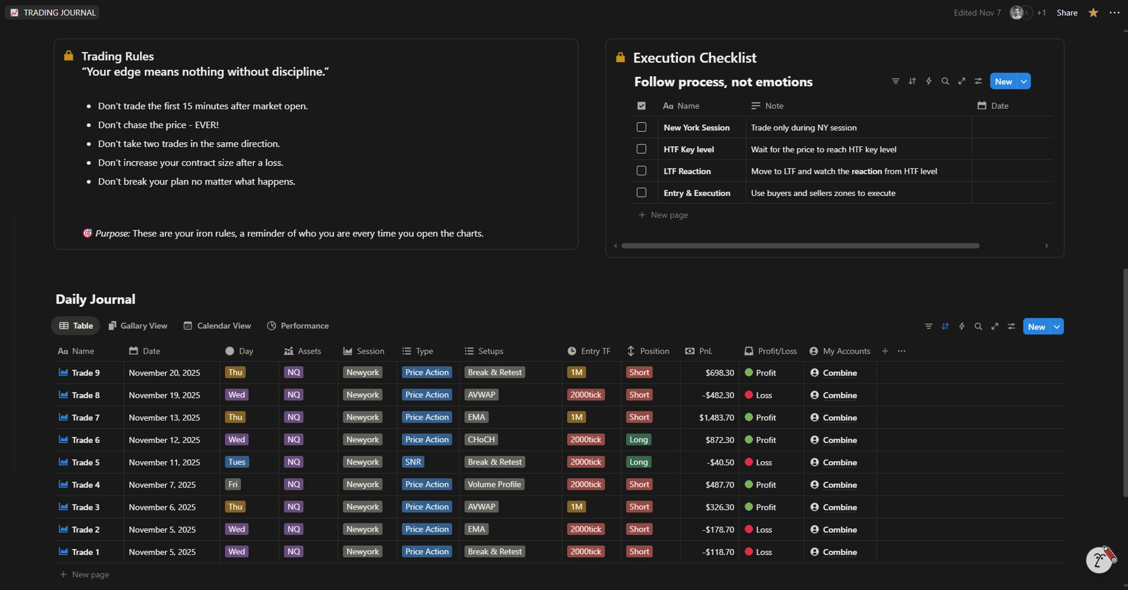Click the filter icon in Daily Journal
The image size is (1128, 590).
pos(928,326)
